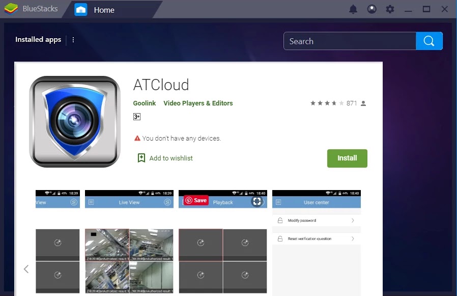The width and height of the screenshot is (457, 296).
Task: Click the BlueStacks logo icon
Action: click(x=11, y=9)
